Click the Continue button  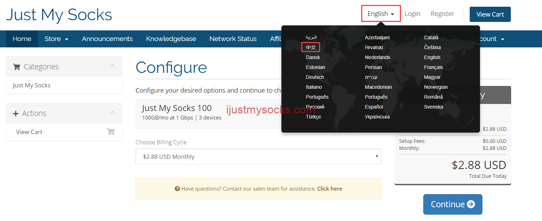tap(453, 204)
